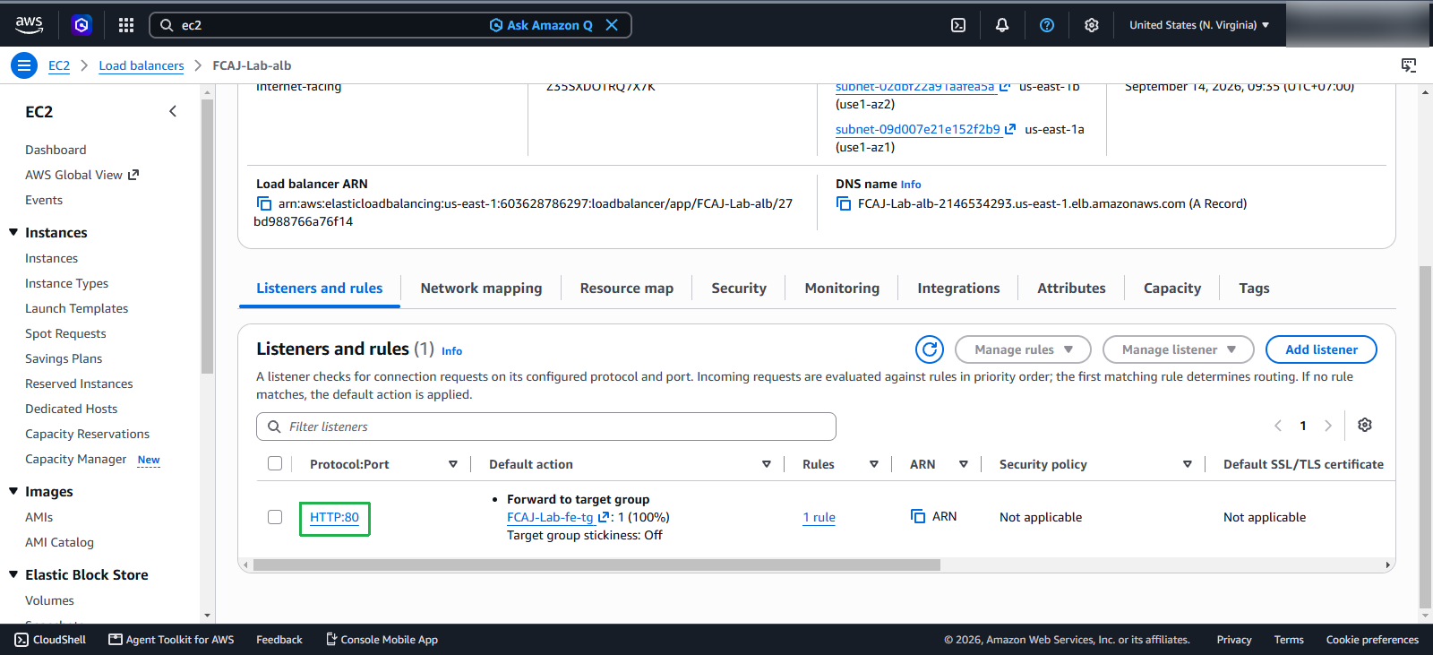This screenshot has width=1433, height=655.
Task: Refresh the listeners list
Action: [x=930, y=349]
